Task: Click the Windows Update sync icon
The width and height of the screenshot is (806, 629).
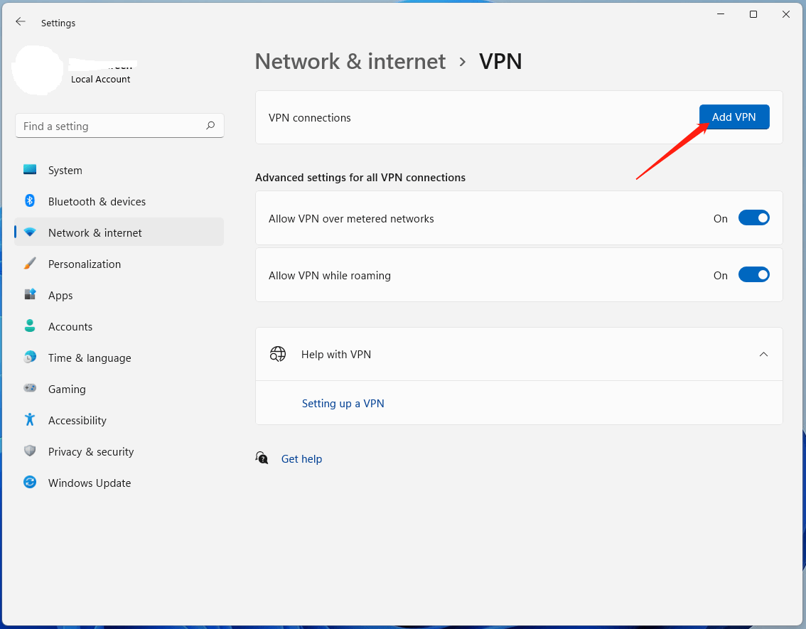Action: click(x=30, y=482)
